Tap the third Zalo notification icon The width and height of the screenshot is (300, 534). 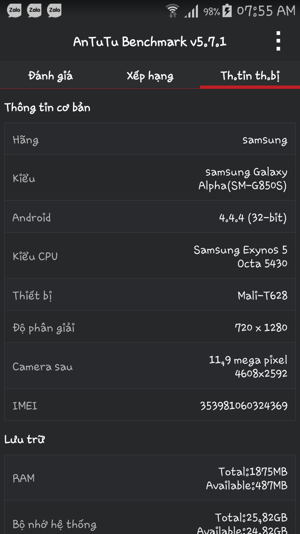(54, 10)
